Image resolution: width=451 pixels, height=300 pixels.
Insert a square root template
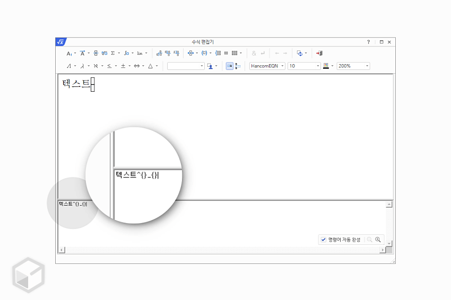click(x=105, y=53)
